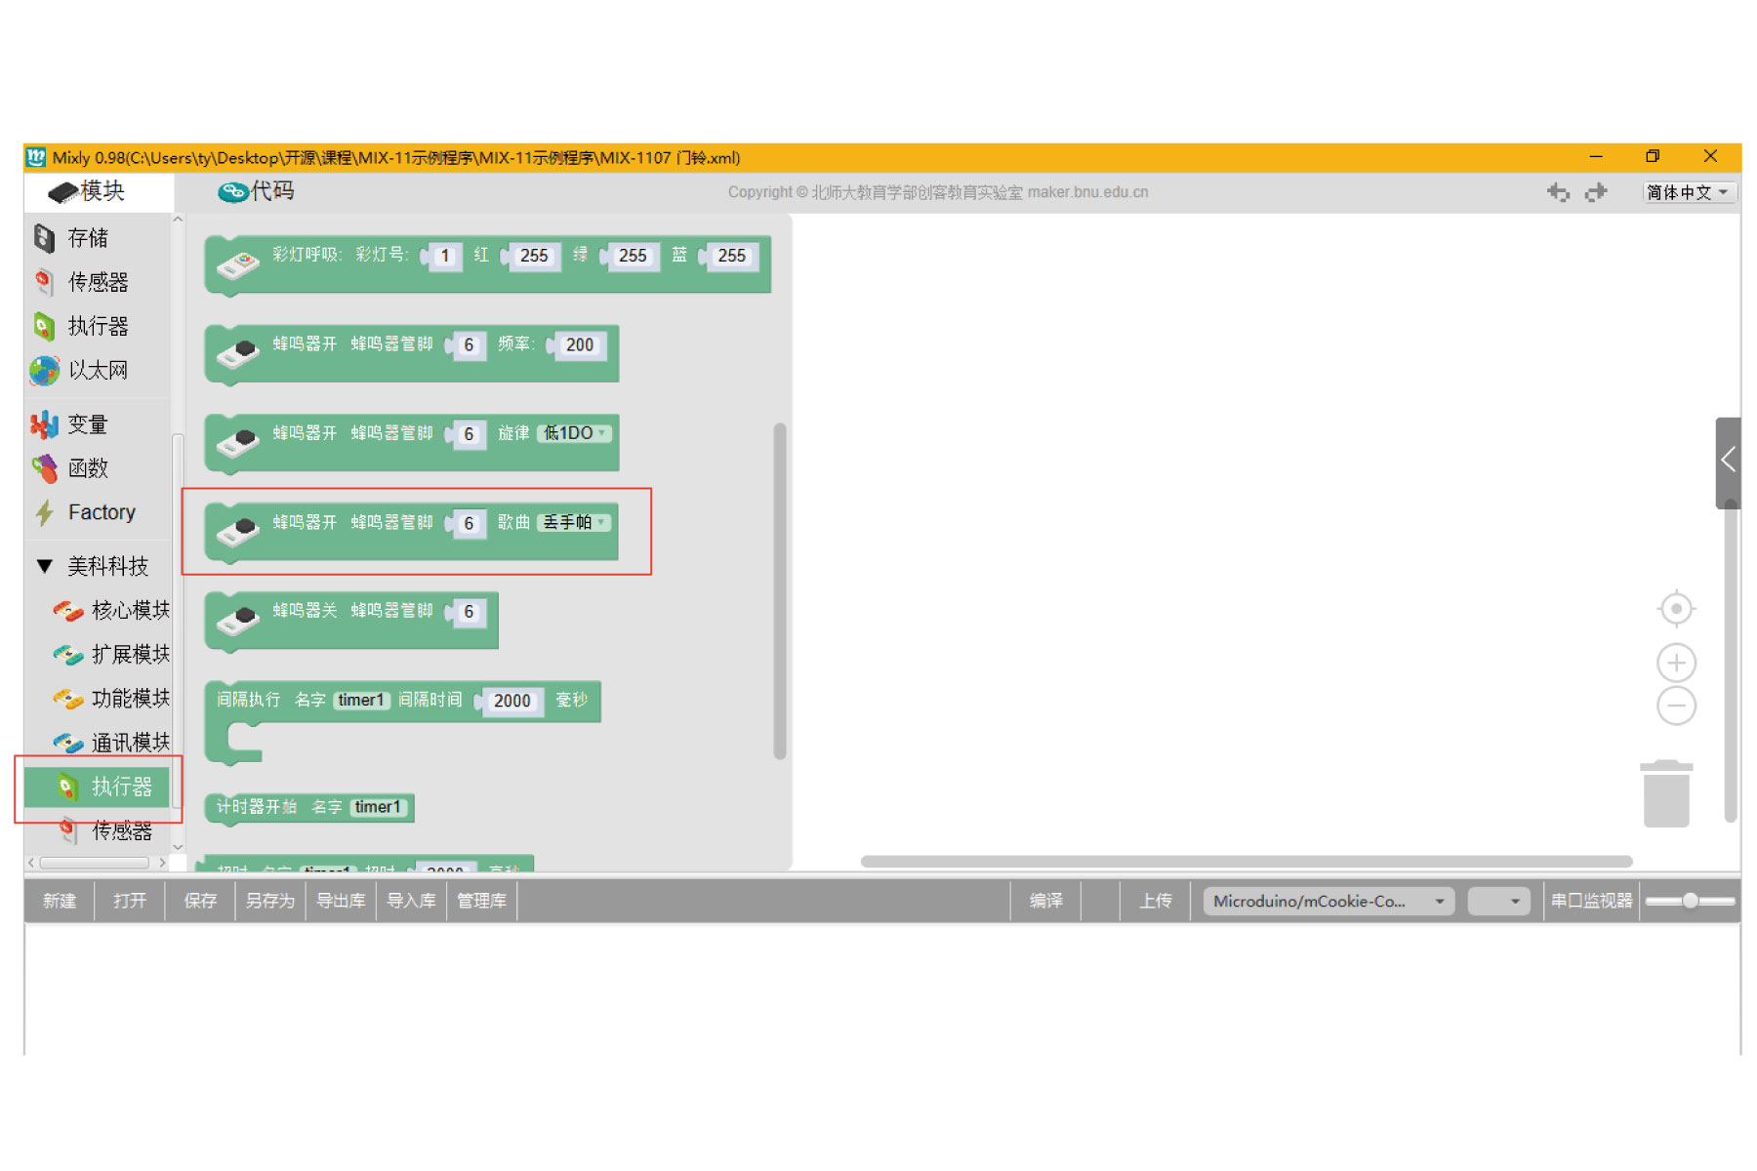
Task: Expand the side panel with arrow handle
Action: [x=1728, y=460]
